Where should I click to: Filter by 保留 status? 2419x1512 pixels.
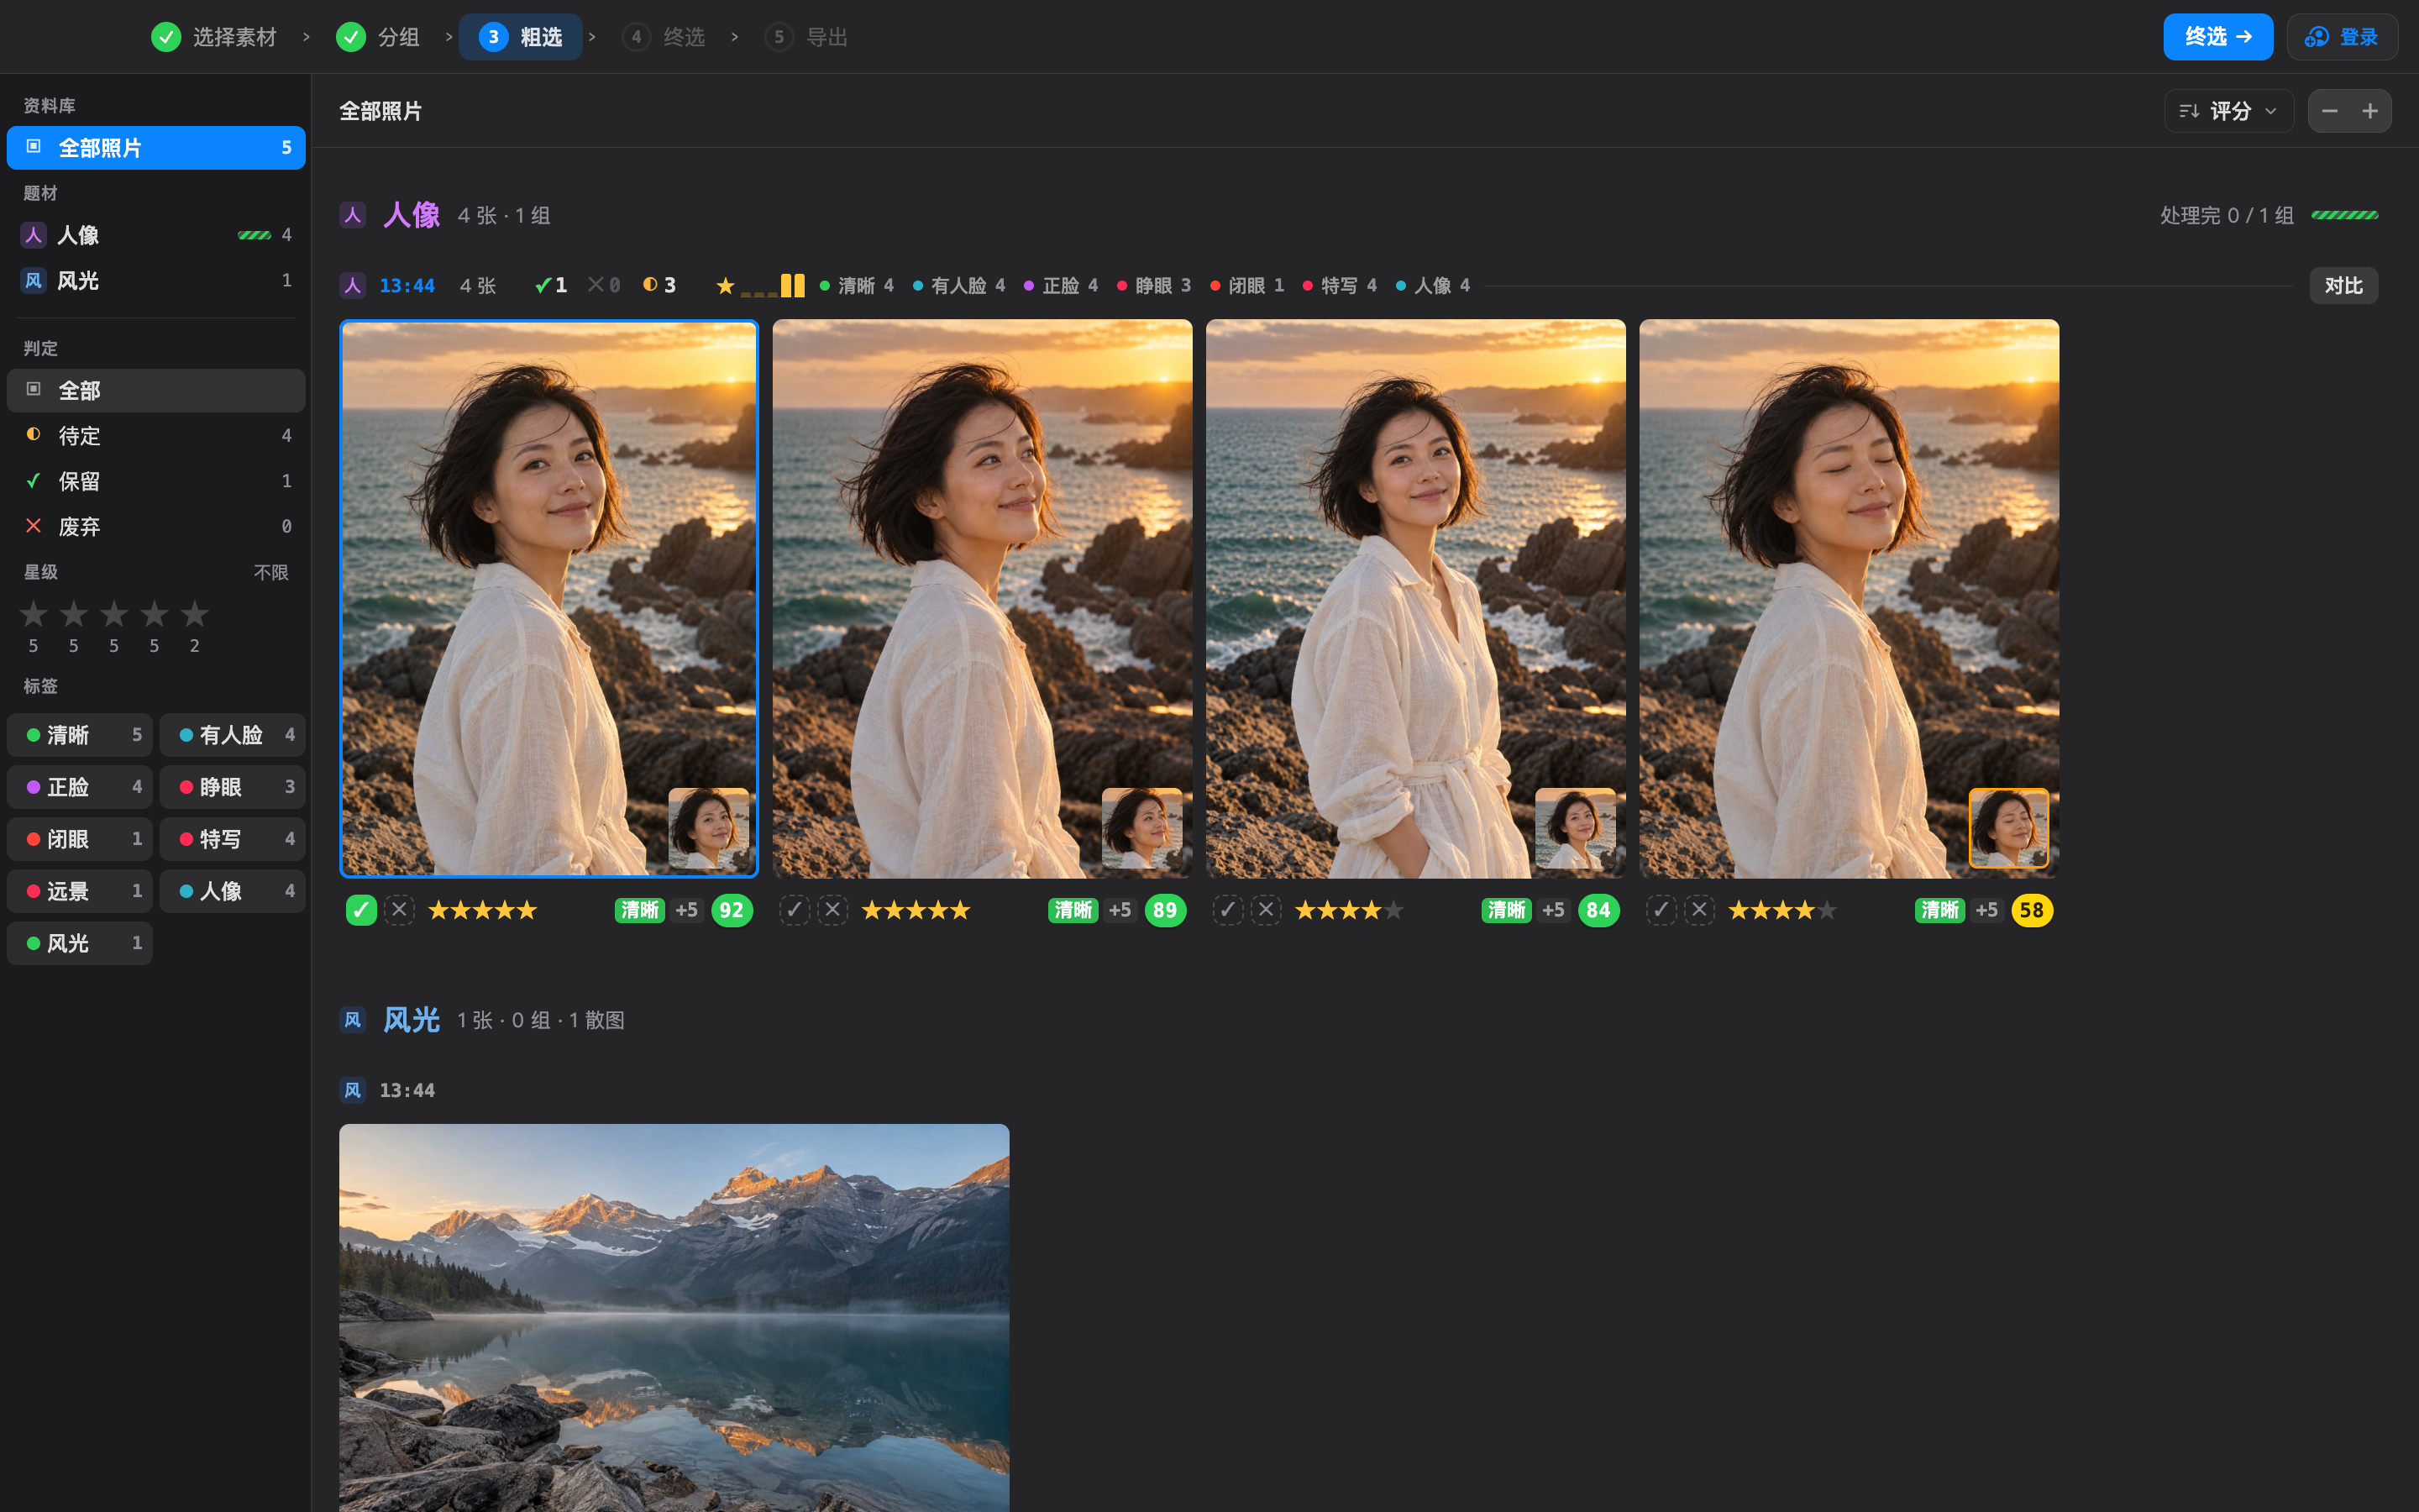156,481
